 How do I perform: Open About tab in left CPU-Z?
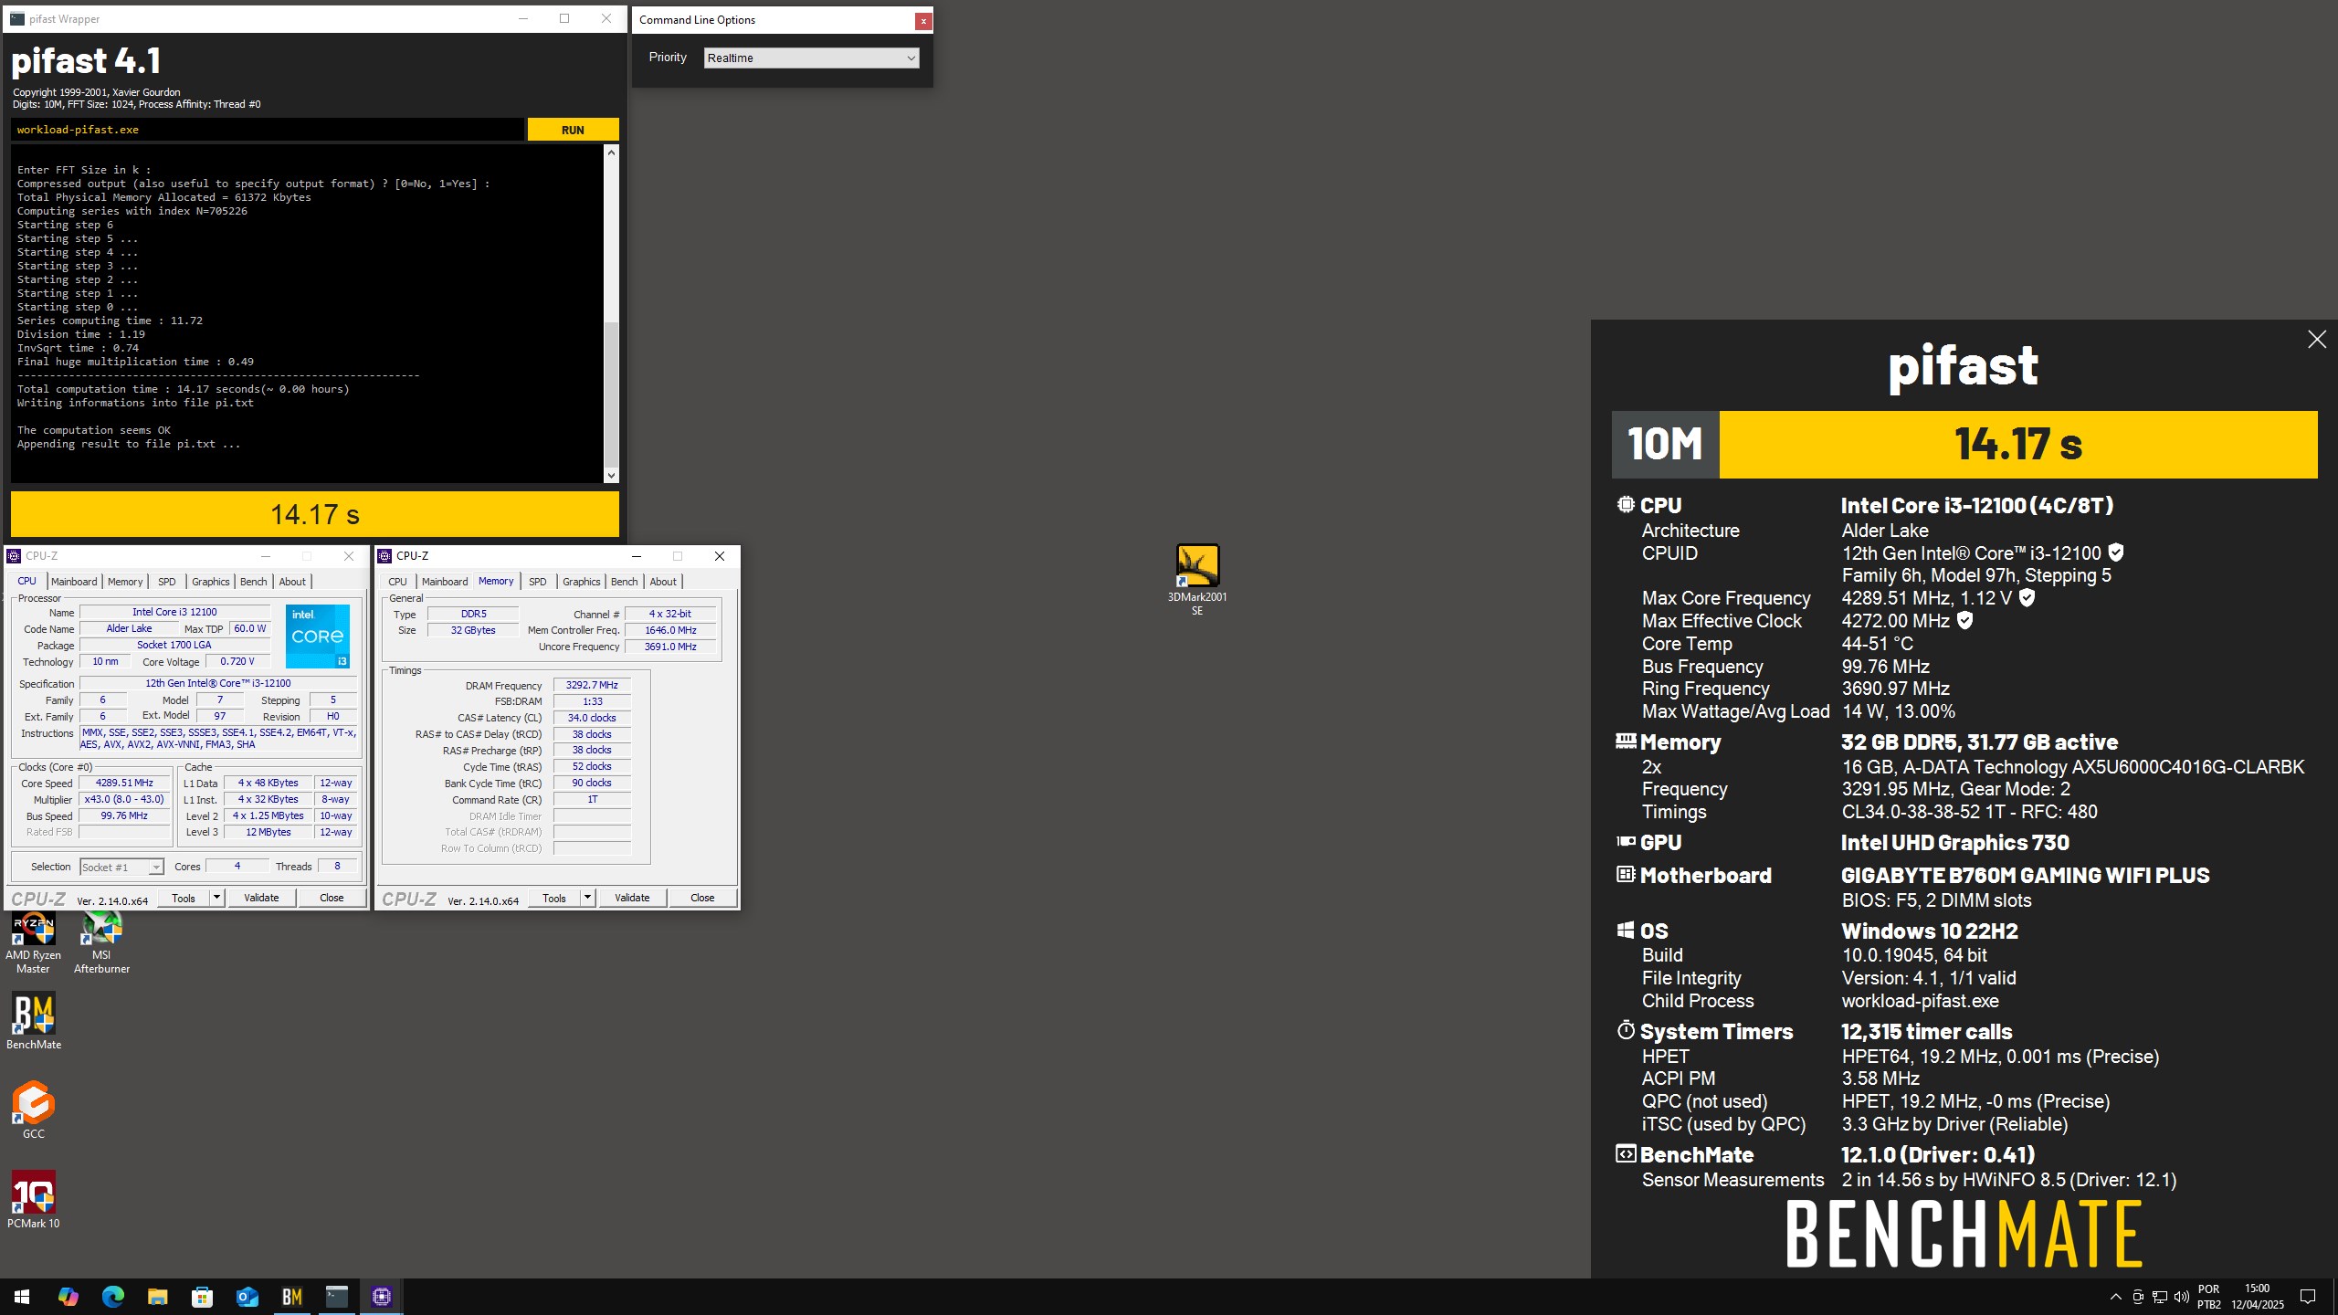tap(292, 582)
